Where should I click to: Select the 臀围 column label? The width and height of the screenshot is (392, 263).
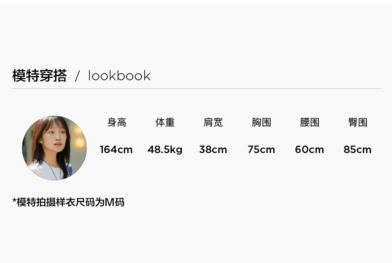[358, 122]
